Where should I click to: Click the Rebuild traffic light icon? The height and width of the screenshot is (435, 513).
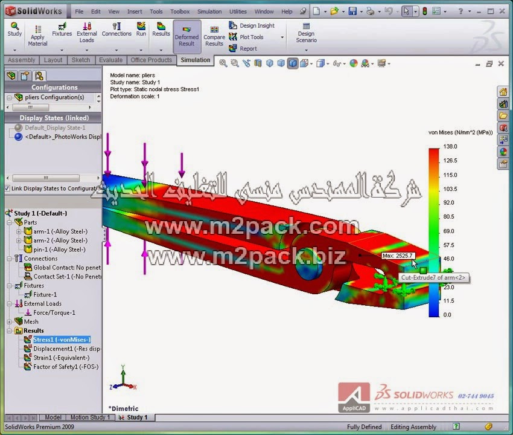coord(425,11)
